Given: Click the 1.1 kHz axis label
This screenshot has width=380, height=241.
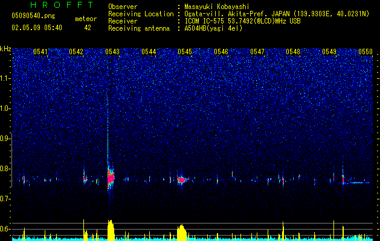Looking at the screenshot, I should [x=5, y=78].
